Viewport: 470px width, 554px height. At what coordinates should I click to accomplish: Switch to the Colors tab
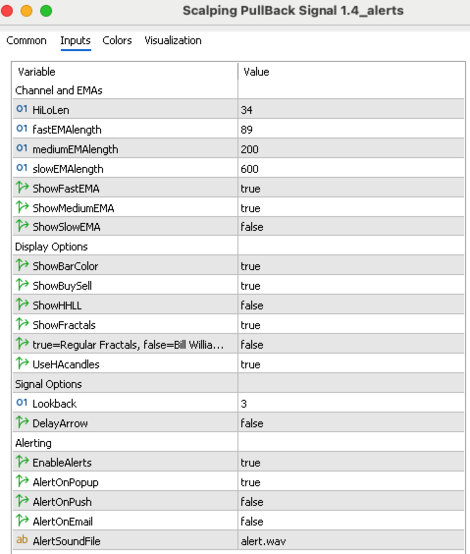(x=117, y=40)
